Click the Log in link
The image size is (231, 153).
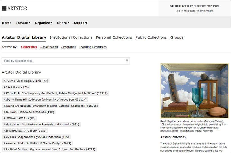point(179,11)
